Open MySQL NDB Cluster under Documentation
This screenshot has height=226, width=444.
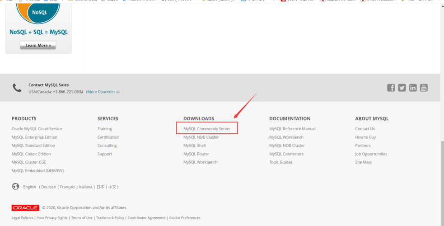click(287, 146)
